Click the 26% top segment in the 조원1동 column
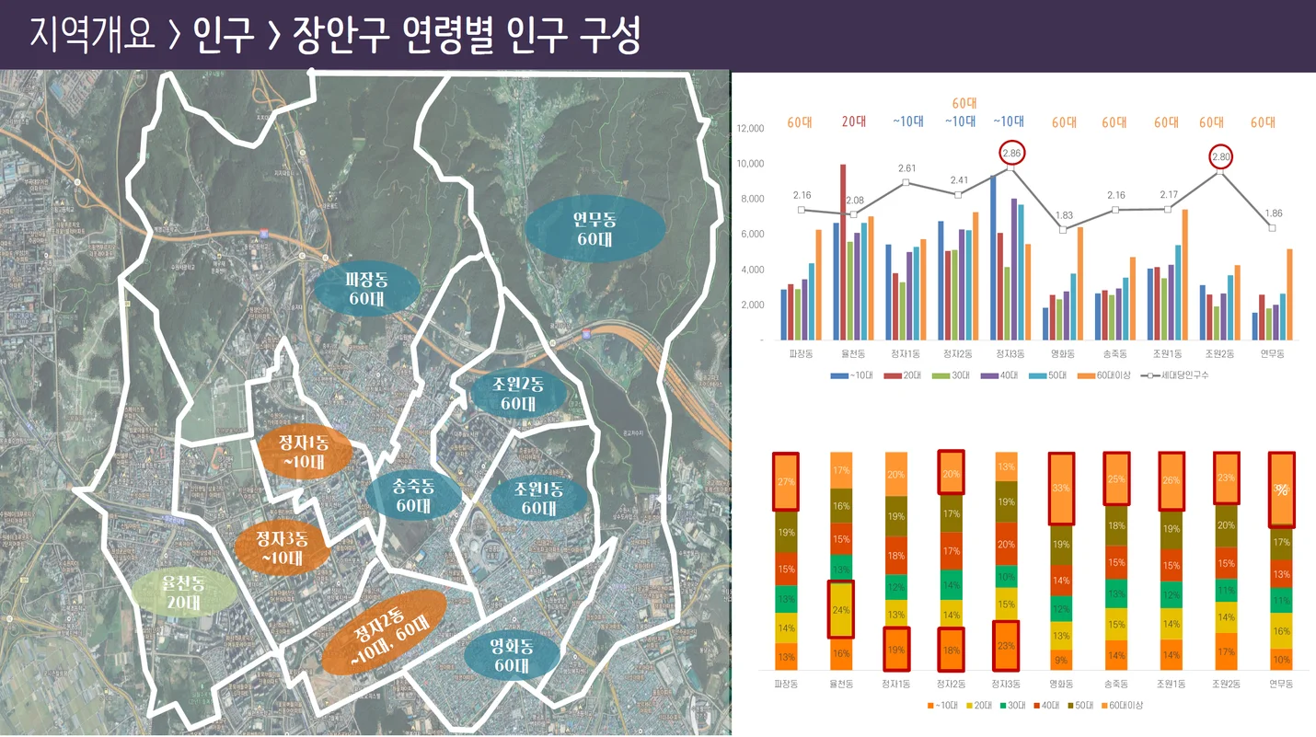Image resolution: width=1316 pixels, height=737 pixels. coord(1172,479)
